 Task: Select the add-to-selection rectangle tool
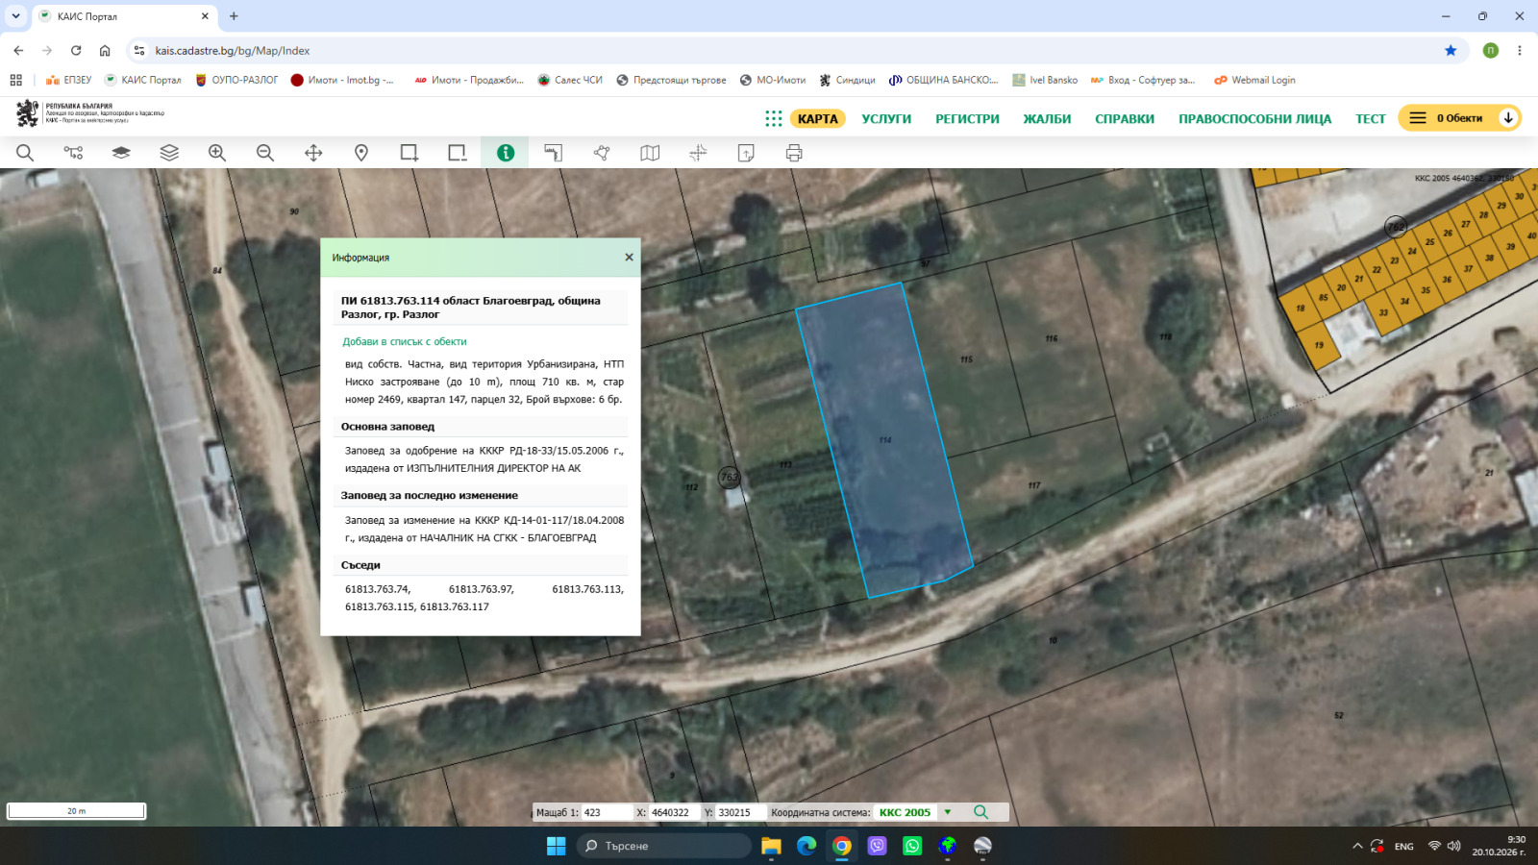pos(409,153)
